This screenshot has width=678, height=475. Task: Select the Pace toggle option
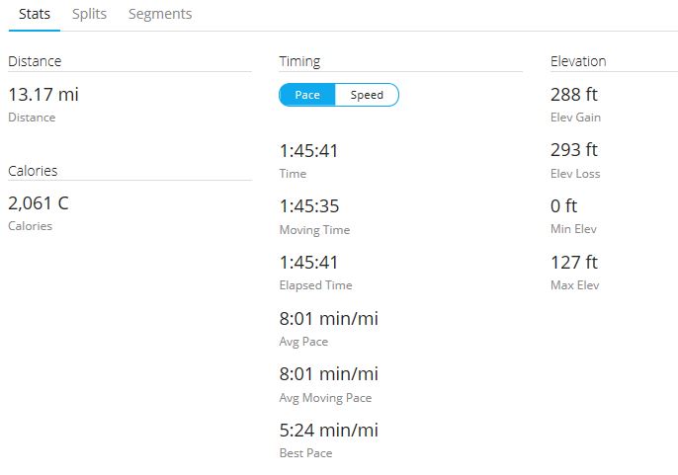click(x=307, y=95)
